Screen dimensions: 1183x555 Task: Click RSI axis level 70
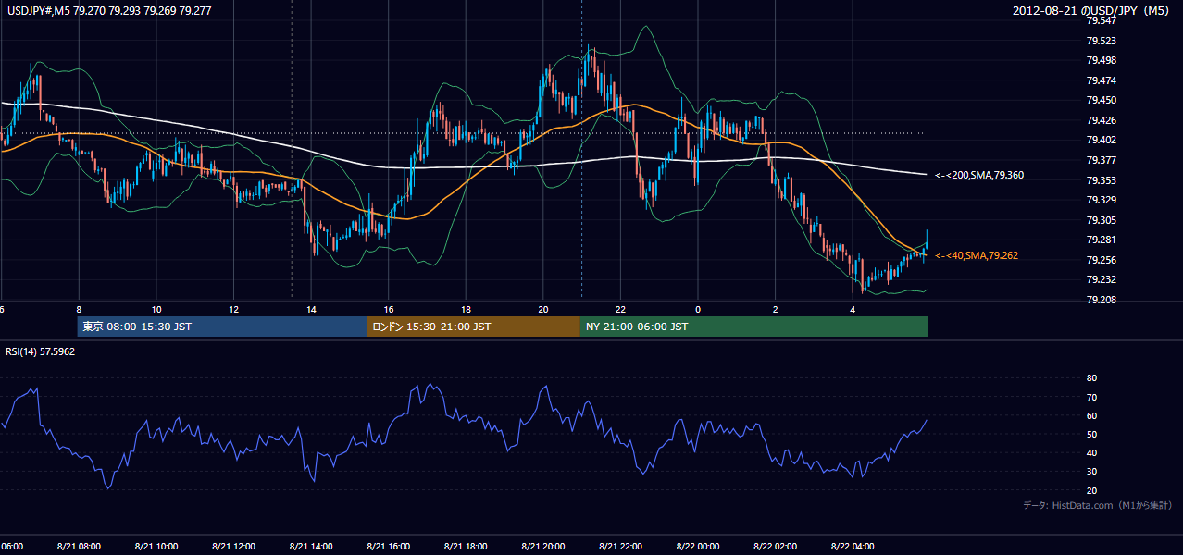[x=1091, y=397]
